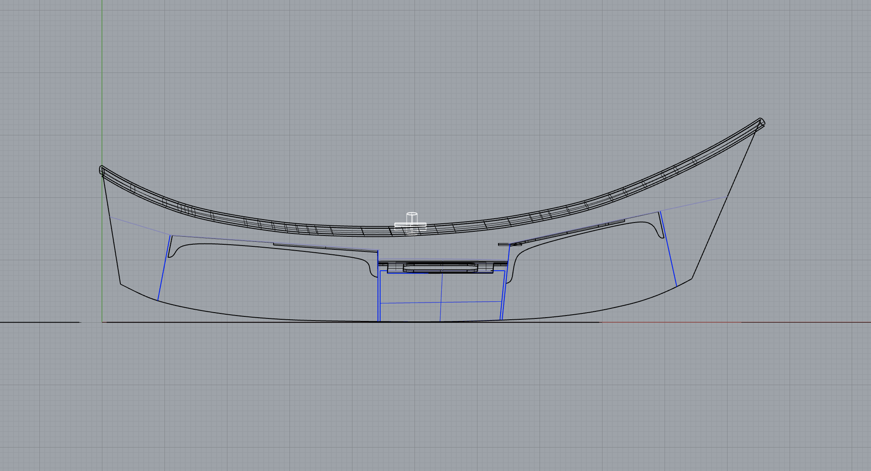This screenshot has height=471, width=871.
Task: Select the stern tip at upper left
Action: [101, 169]
